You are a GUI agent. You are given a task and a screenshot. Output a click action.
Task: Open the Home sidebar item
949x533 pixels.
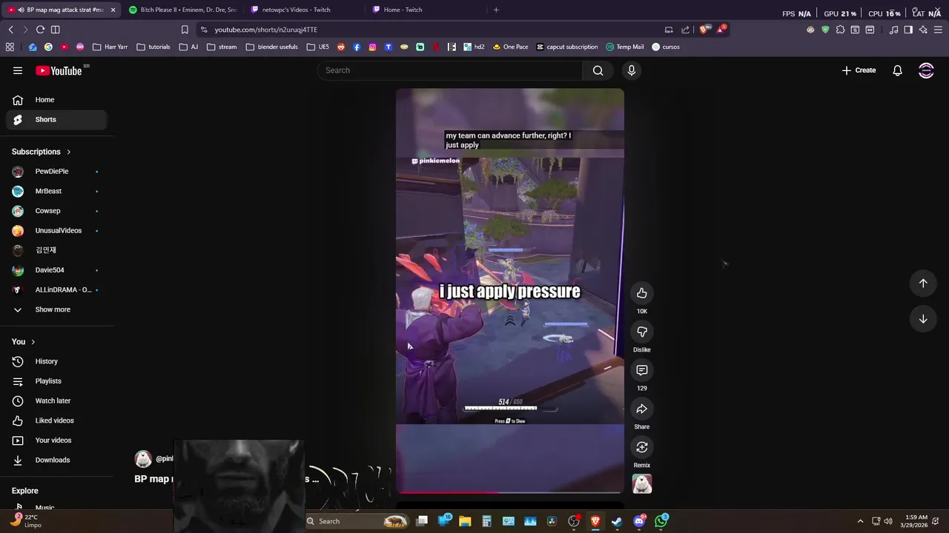click(x=56, y=100)
